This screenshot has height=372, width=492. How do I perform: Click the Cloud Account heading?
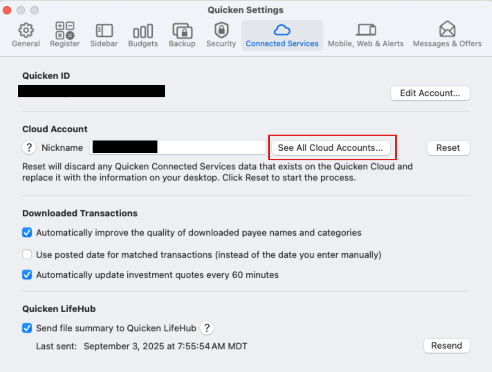pyautogui.click(x=55, y=129)
